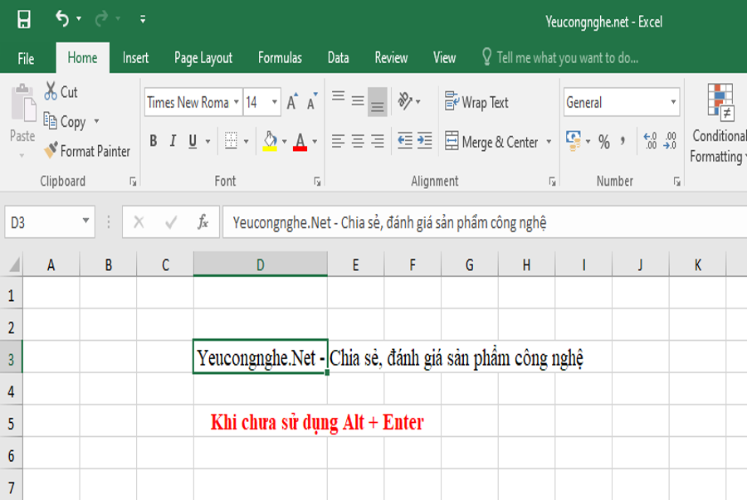Apply Percent Style
747x500 pixels.
pos(604,142)
